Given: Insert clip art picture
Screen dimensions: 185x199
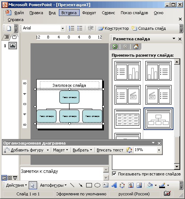Looking at the screenshot, I should [x=131, y=185].
